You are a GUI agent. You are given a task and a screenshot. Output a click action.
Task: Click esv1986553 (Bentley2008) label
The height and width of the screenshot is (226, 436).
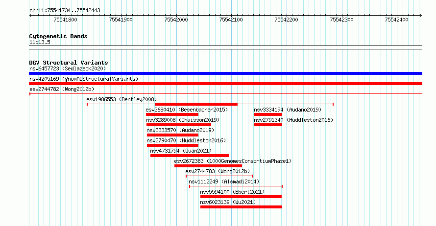[x=121, y=99]
